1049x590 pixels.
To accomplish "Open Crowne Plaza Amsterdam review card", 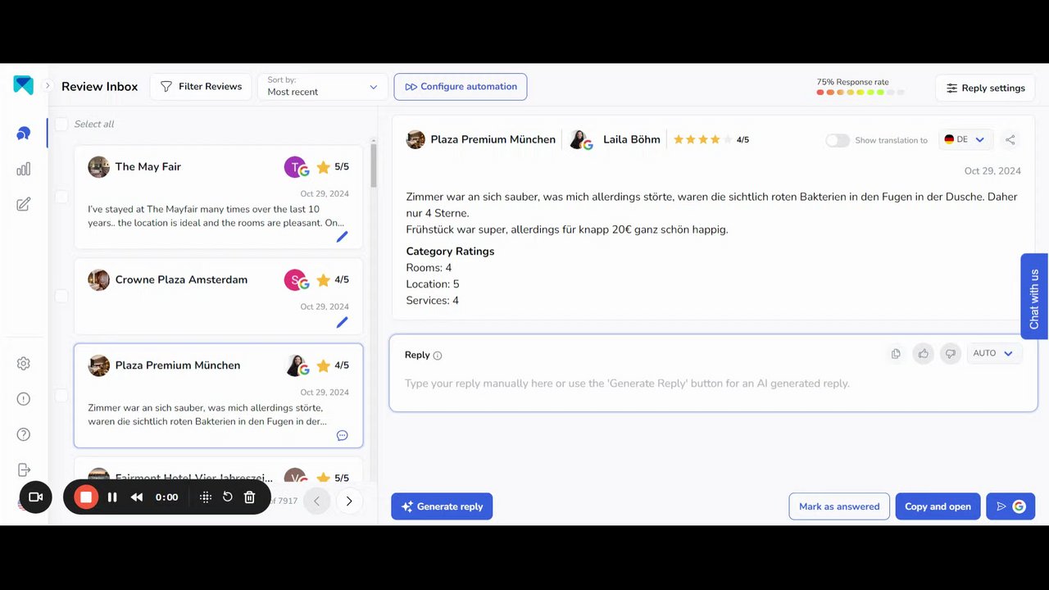I will [x=218, y=296].
